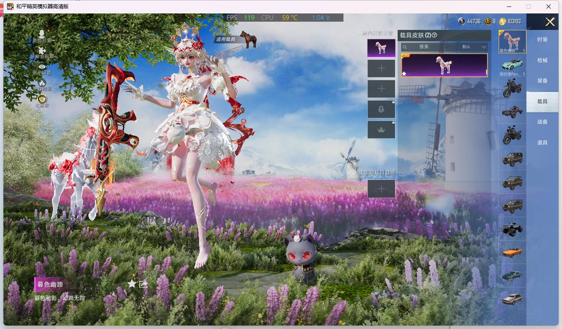Click the 适用载具 brown horse icon
This screenshot has height=329, width=562.
(248, 39)
